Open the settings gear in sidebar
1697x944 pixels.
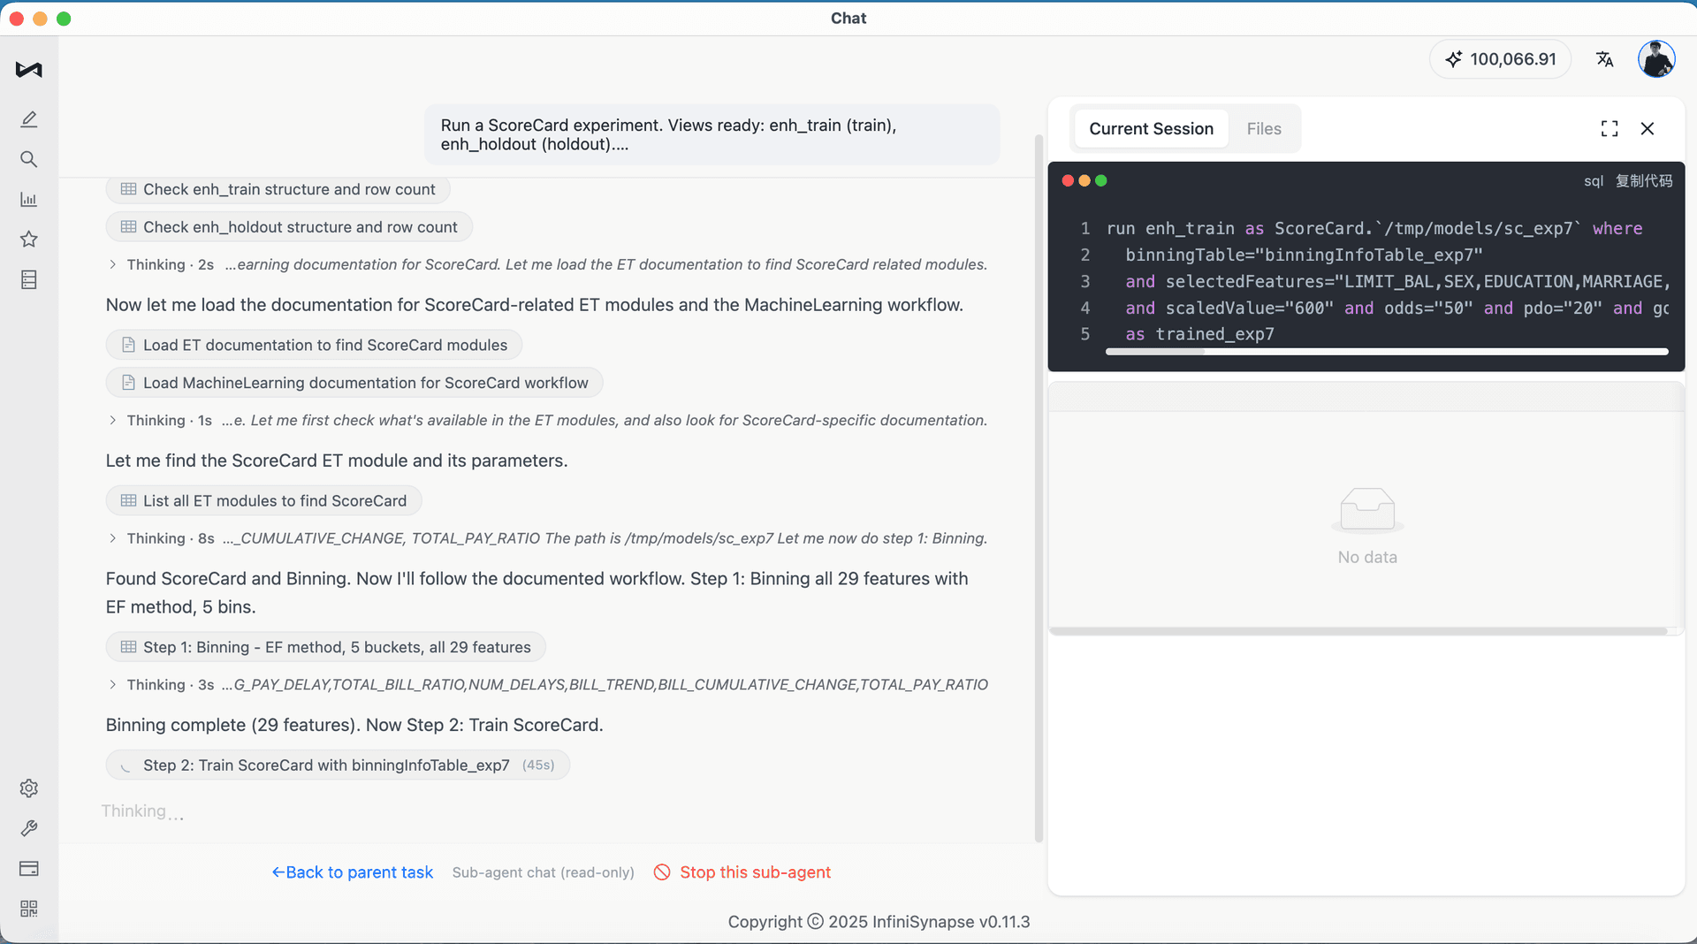tap(29, 788)
